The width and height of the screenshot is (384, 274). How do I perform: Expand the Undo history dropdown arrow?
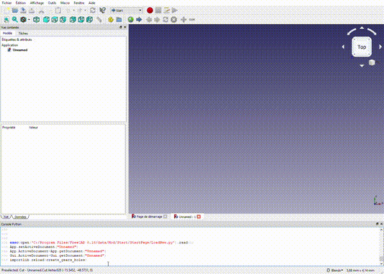point(74,10)
